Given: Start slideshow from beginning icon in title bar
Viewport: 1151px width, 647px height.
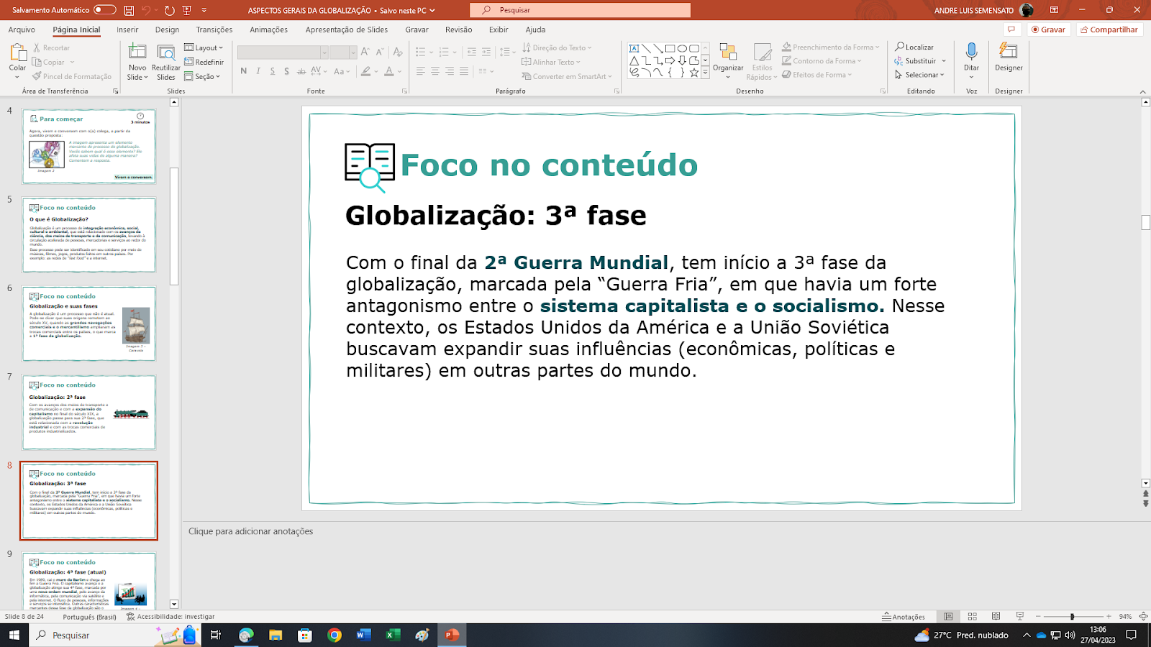Looking at the screenshot, I should 187,10.
